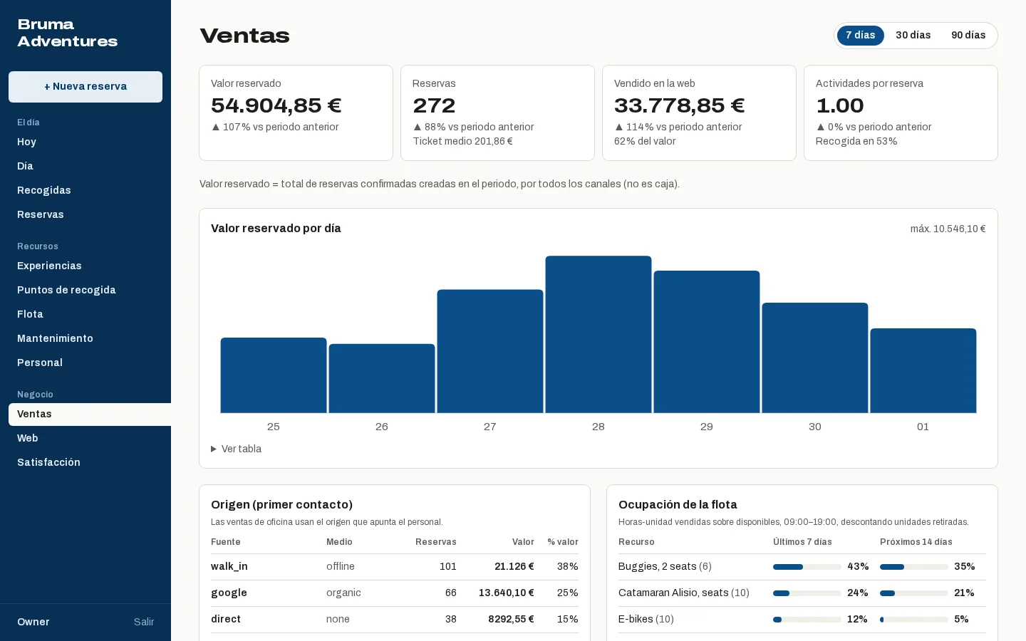
Task: Click the + Nueva reserva button
Action: coord(85,87)
